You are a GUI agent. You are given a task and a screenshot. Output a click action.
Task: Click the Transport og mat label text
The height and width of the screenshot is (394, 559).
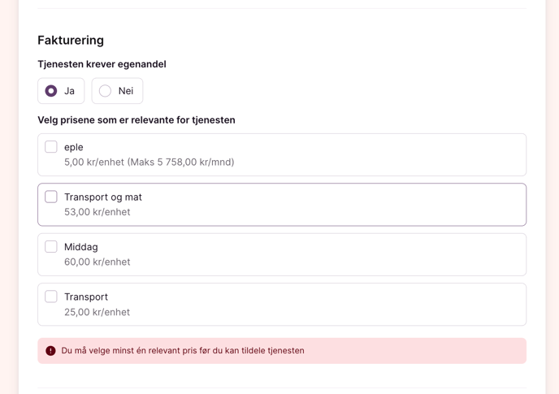103,197
